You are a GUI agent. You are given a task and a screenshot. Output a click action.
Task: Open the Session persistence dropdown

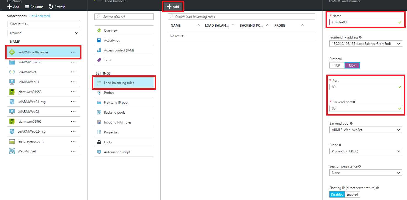tap(366, 173)
